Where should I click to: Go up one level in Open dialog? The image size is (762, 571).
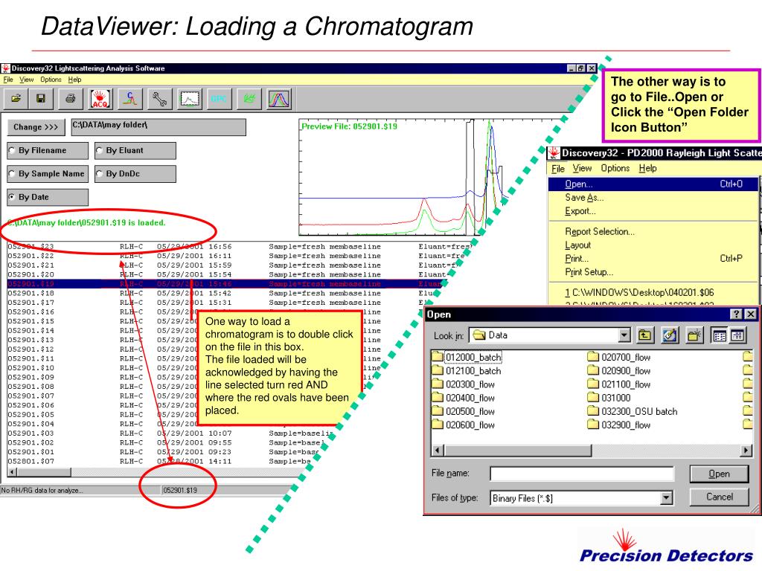point(645,335)
